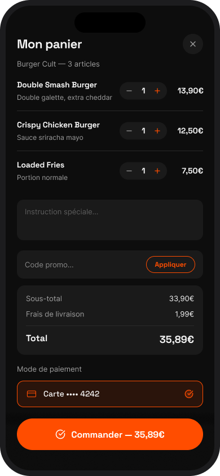The height and width of the screenshot is (476, 220).
Task: Decrease Loaded Fries quantity with minus
Action: click(129, 171)
